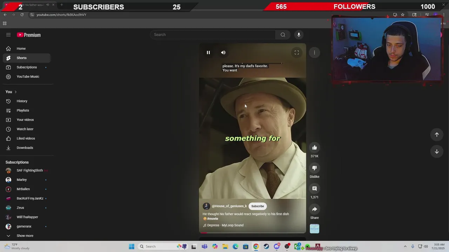Open the 1,371 comments panel

click(x=315, y=189)
